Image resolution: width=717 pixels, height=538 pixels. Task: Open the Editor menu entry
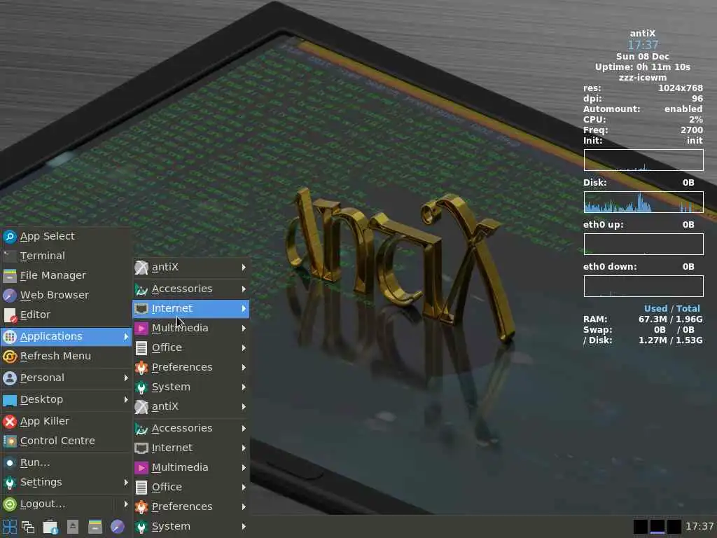(67, 315)
